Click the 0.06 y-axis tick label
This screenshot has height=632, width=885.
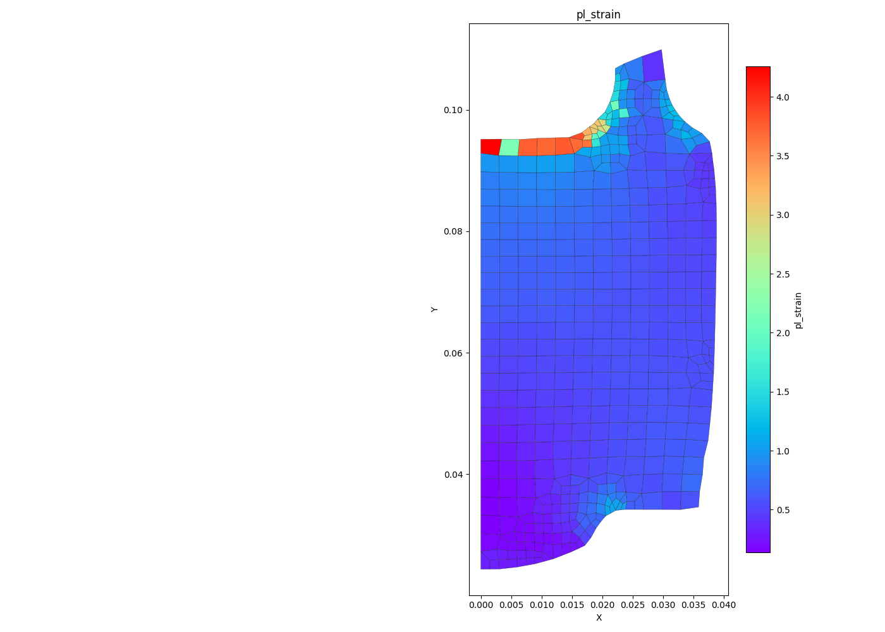pyautogui.click(x=453, y=353)
